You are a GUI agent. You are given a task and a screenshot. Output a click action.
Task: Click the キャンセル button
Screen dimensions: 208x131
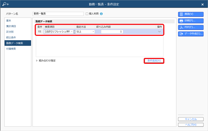191,119
